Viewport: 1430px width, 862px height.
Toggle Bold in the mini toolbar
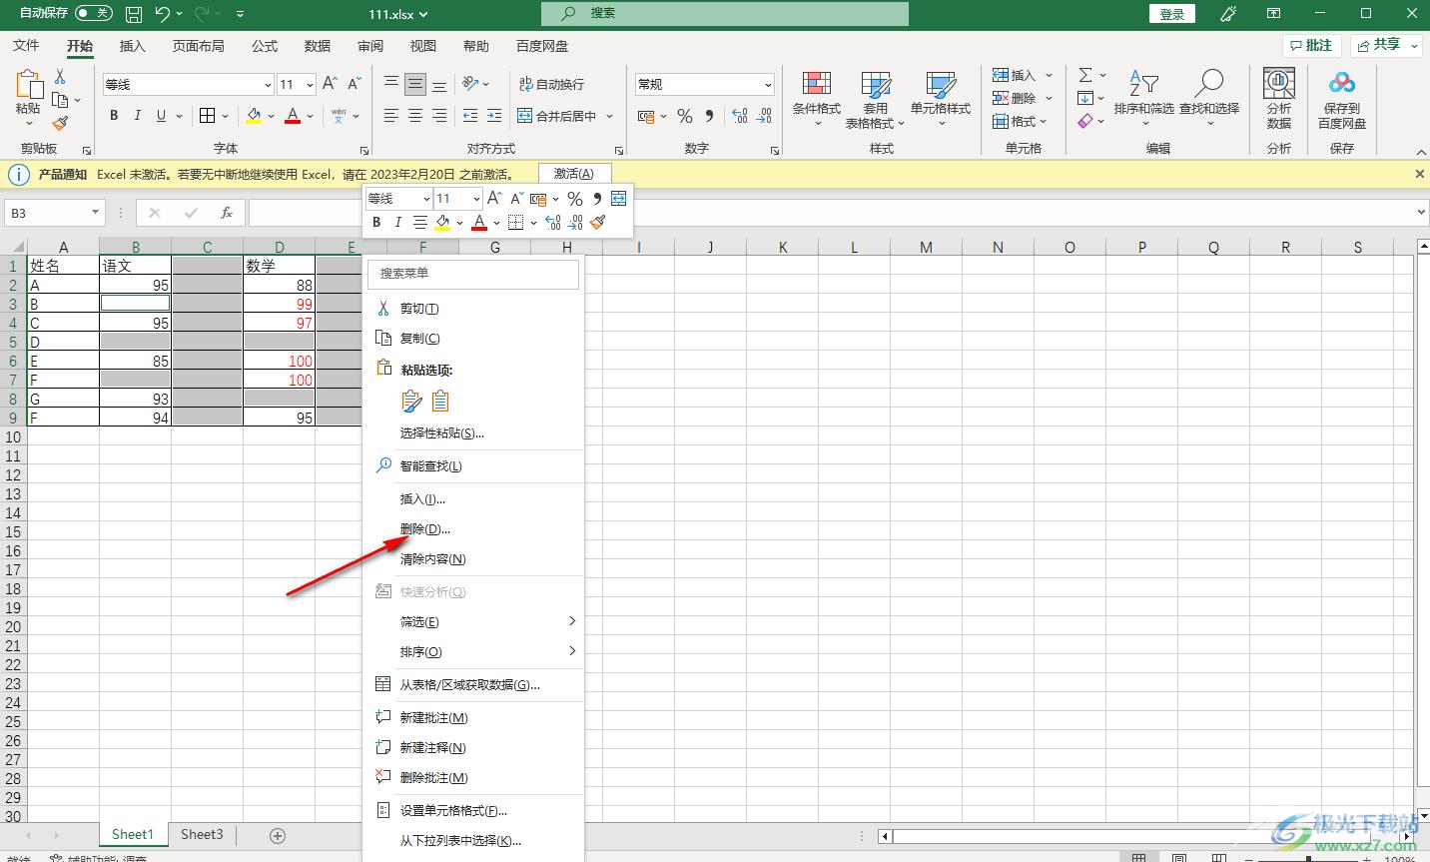(376, 222)
